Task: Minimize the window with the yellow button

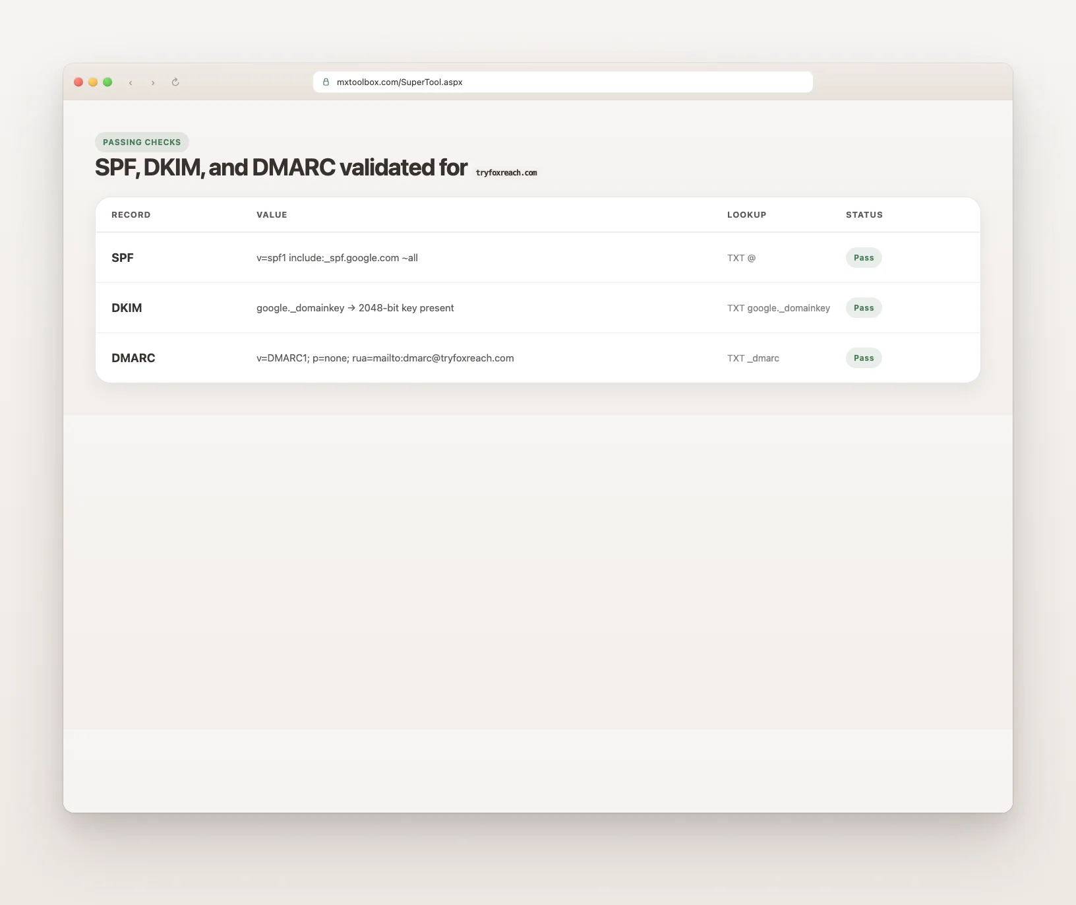Action: [x=93, y=82]
